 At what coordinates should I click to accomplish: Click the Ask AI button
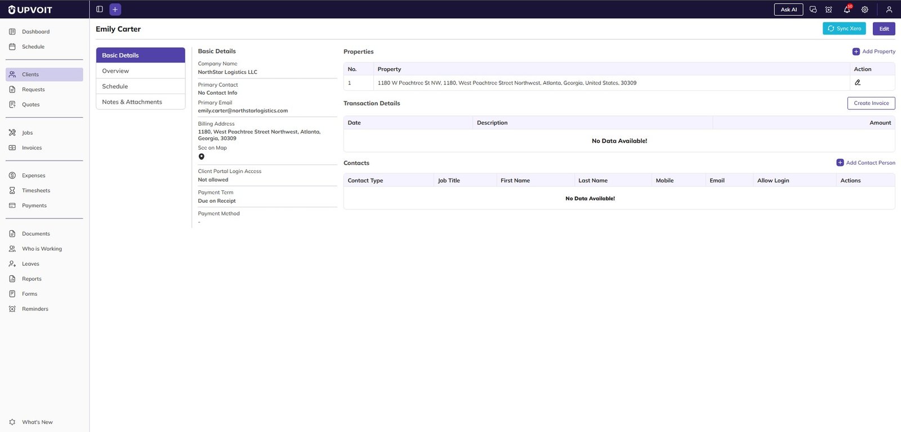point(788,10)
